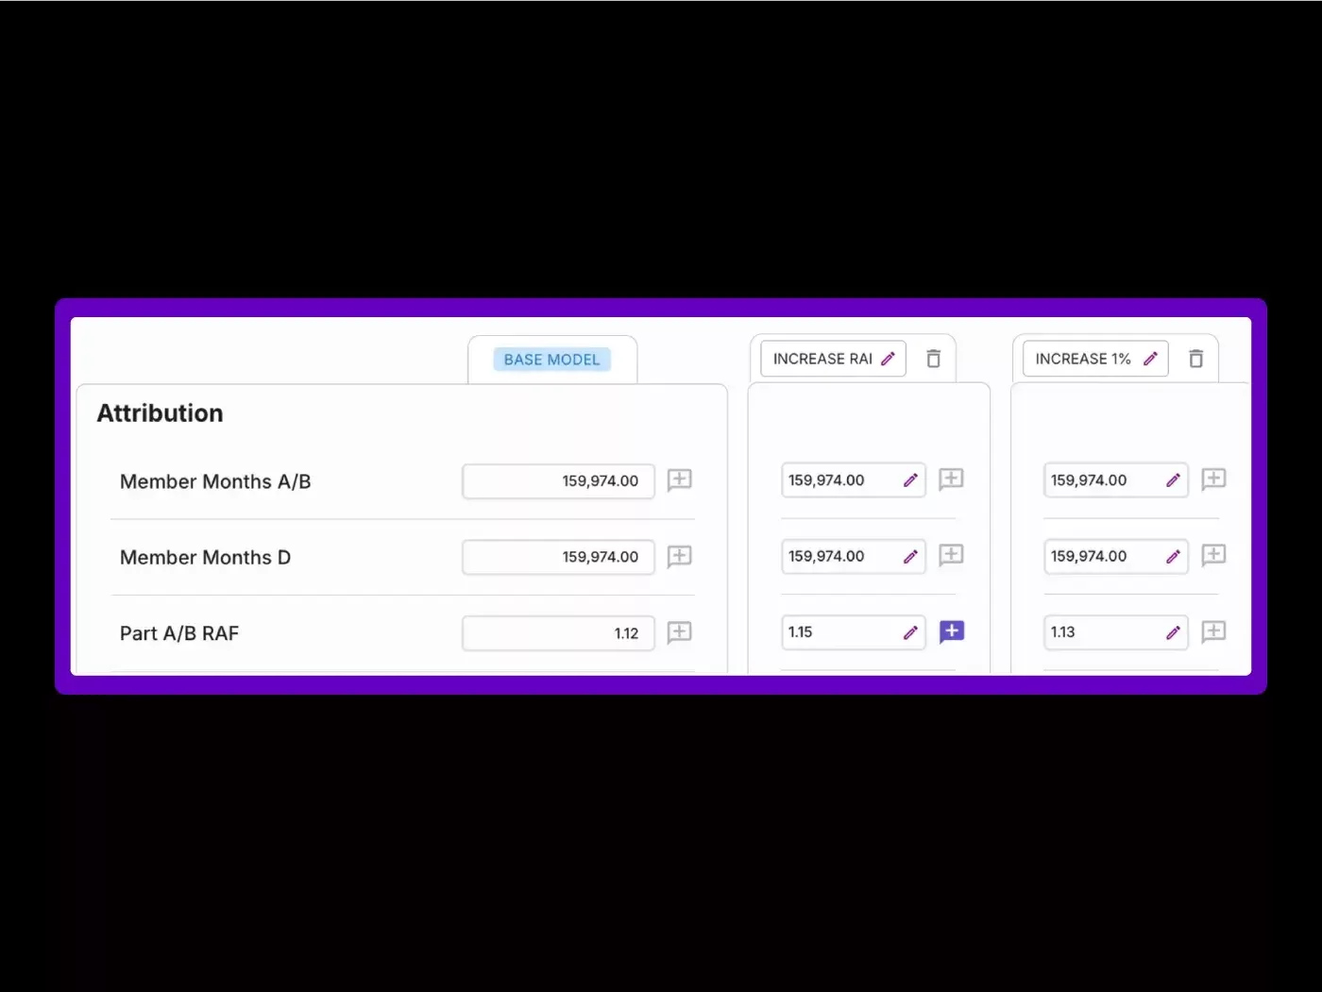The height and width of the screenshot is (992, 1322).
Task: Edit the INCREASE 1% scenario name pencil
Action: pos(1150,359)
